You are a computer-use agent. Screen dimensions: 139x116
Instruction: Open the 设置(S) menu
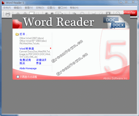pos(51,8)
